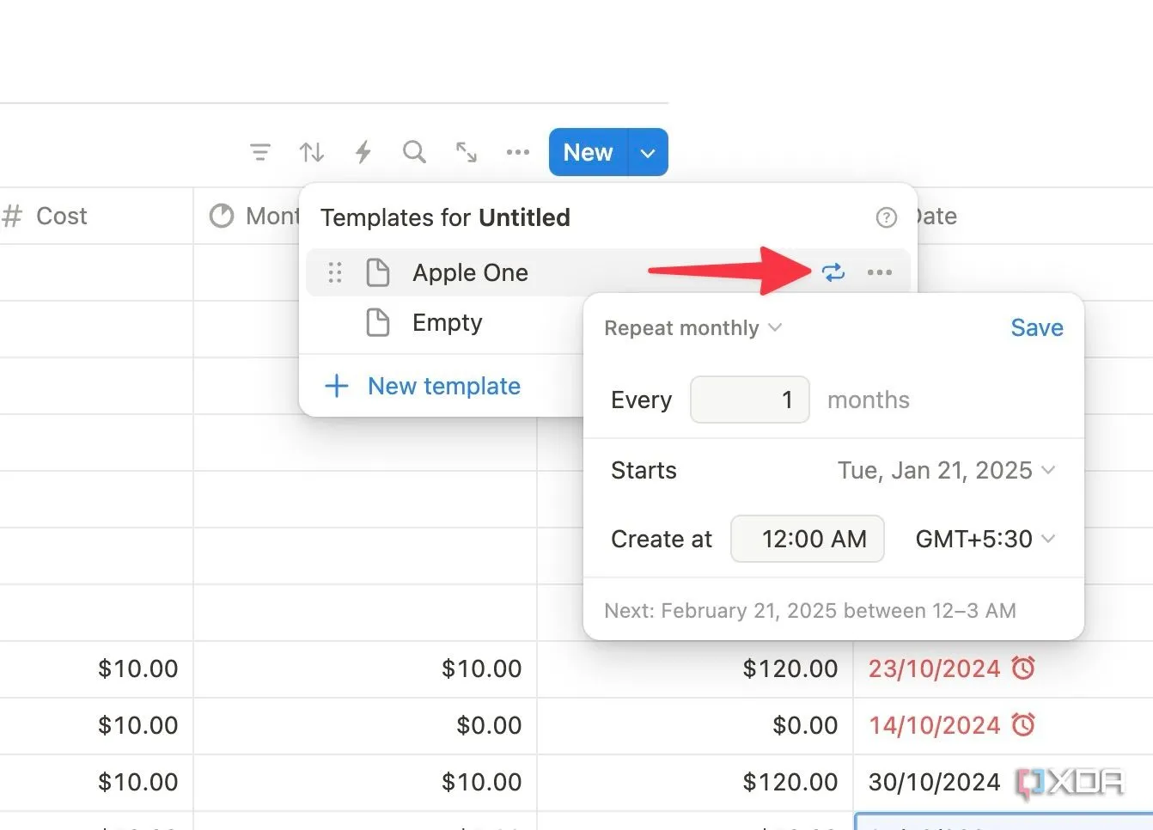This screenshot has width=1153, height=830.
Task: Grab the Apple One drag handle
Action: [335, 272]
